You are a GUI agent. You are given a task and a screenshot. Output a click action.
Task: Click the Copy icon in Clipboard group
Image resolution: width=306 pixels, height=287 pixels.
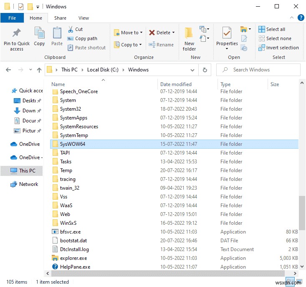point(39,33)
